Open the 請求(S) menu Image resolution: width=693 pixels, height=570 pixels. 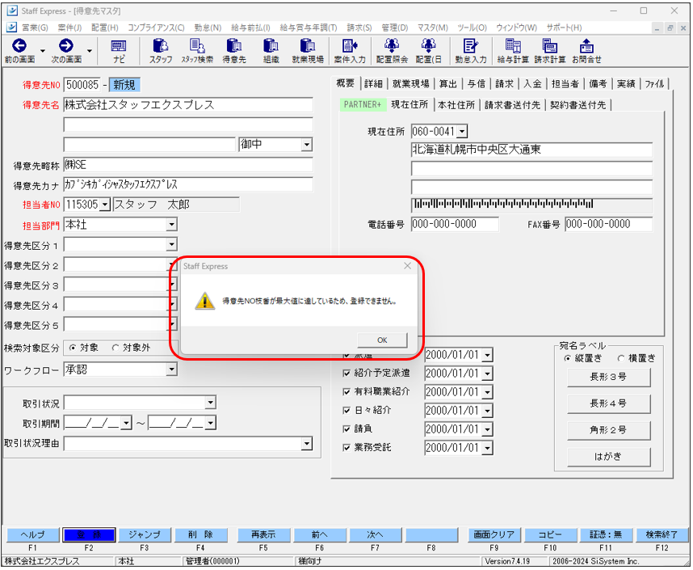point(359,27)
